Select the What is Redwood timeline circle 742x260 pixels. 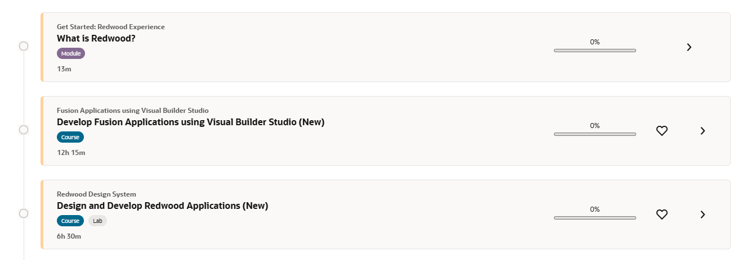24,46
